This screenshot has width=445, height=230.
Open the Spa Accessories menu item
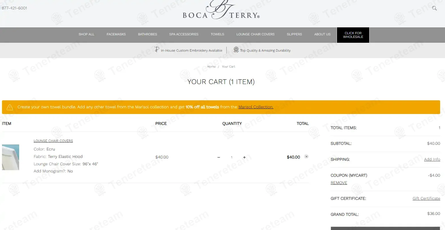pos(184,34)
